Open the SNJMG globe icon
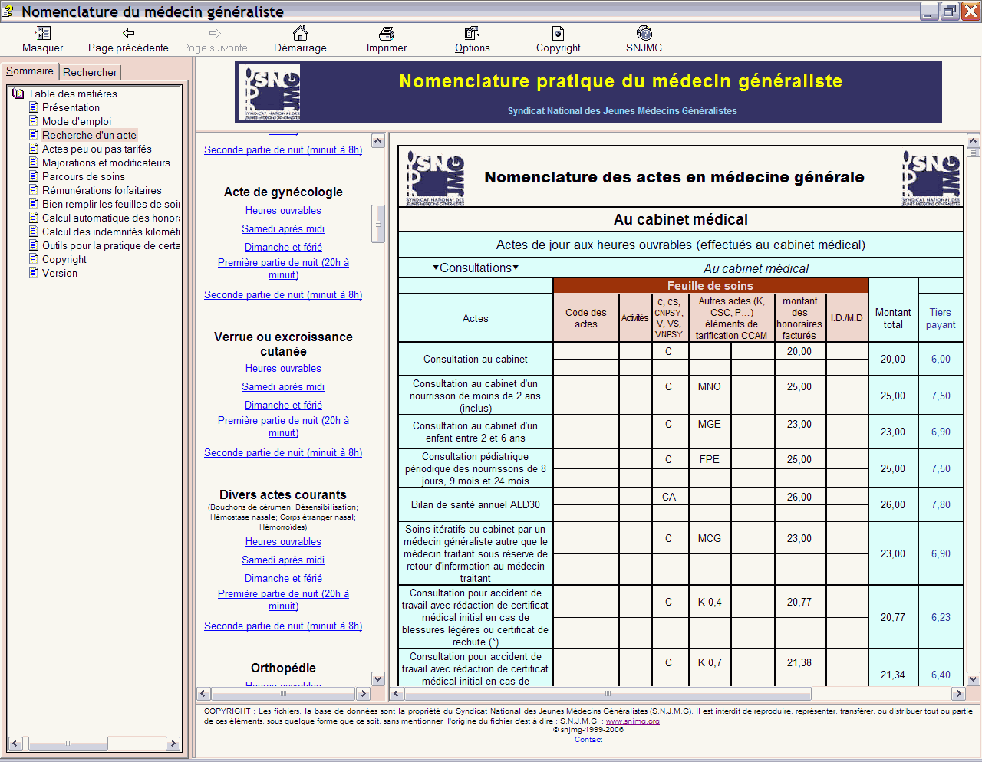Image resolution: width=982 pixels, height=762 pixels. (644, 33)
